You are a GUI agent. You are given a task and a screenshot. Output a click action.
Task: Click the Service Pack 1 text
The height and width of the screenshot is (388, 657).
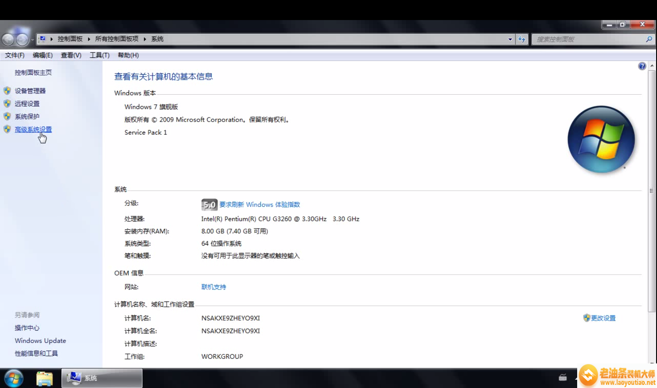[146, 132]
